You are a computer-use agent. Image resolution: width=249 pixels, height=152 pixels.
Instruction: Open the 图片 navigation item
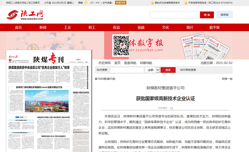pyautogui.click(x=190, y=27)
